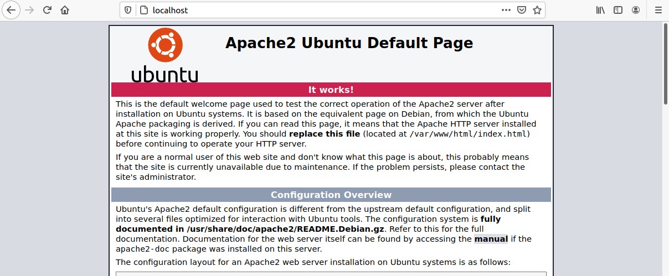Click the Apache2 Ubuntu Default Page heading
The height and width of the screenshot is (276, 669).
tap(349, 43)
